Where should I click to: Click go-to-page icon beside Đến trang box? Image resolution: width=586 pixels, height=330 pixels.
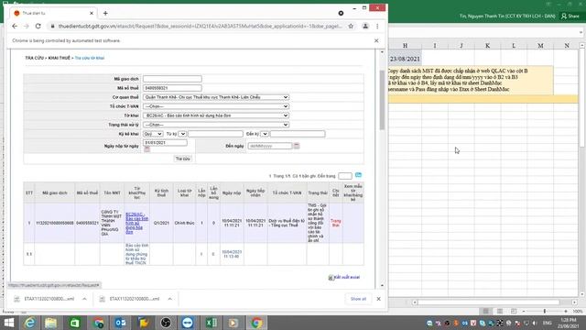358,175
